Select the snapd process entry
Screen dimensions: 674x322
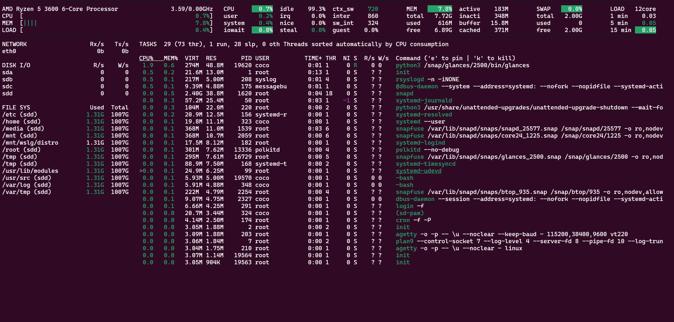[x=404, y=93]
